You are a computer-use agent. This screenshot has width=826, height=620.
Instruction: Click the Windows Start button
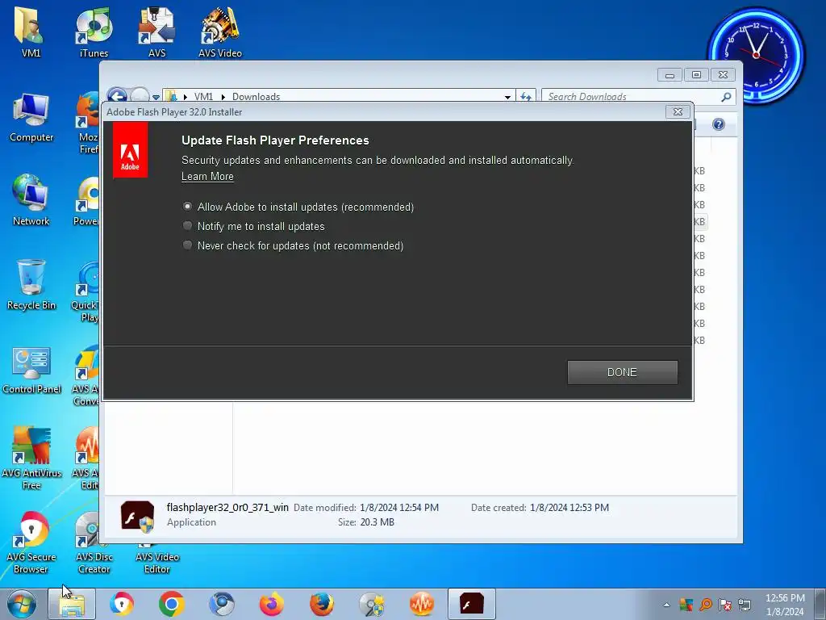pyautogui.click(x=22, y=604)
